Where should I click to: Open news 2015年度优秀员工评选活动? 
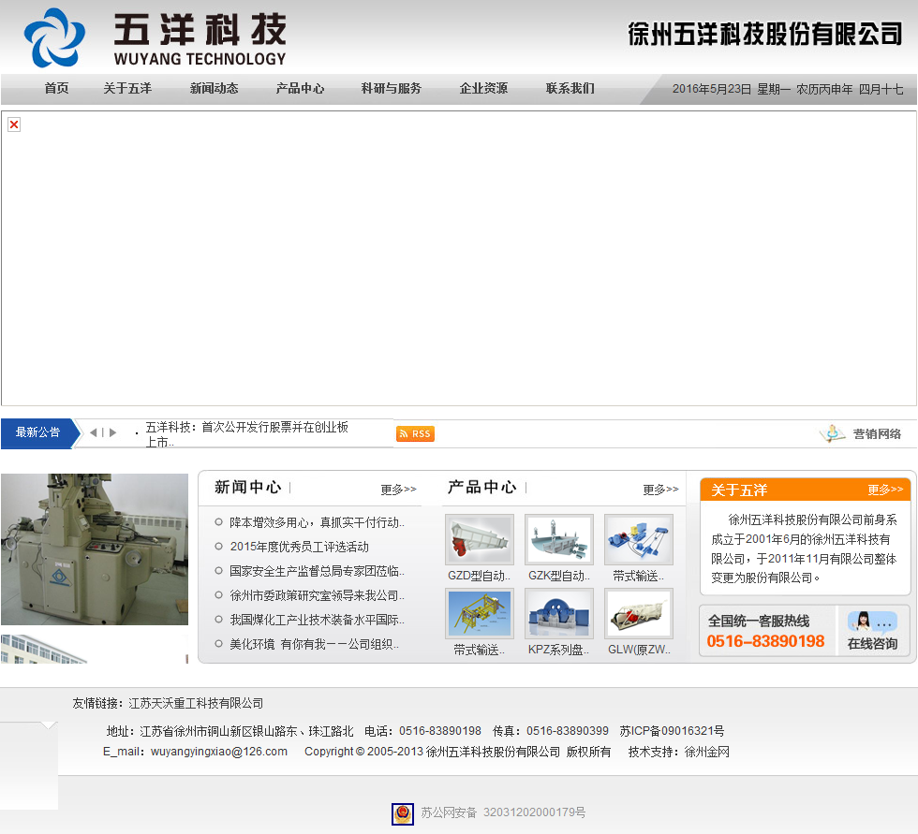[299, 547]
